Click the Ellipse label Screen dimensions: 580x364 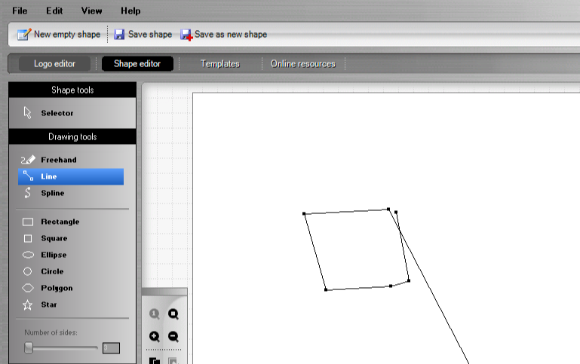[54, 255]
